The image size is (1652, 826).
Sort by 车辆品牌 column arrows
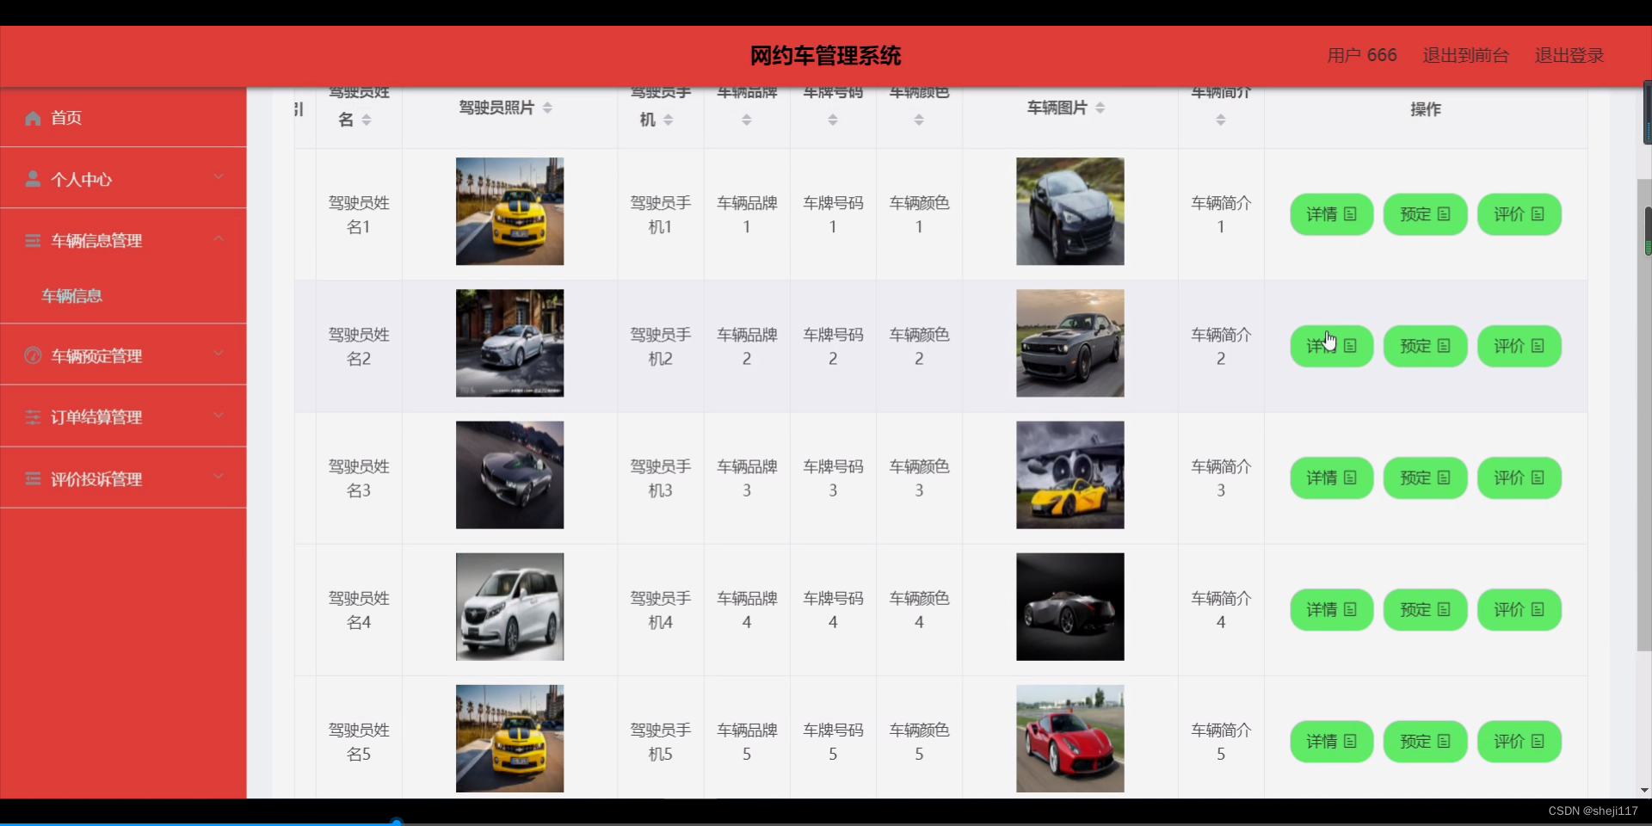[x=747, y=120]
